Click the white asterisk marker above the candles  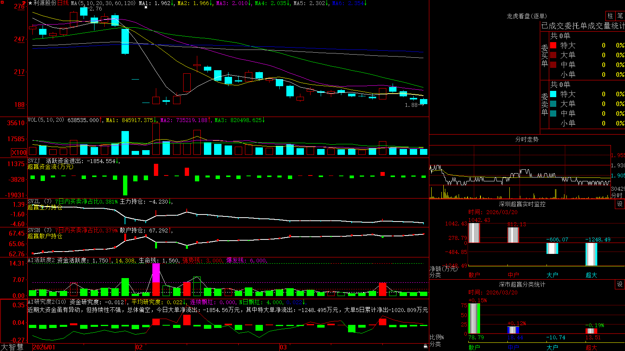[146, 7]
